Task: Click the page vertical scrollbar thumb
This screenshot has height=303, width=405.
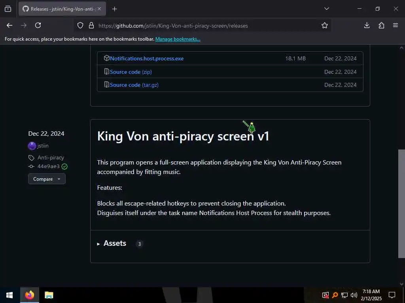Action: [401, 204]
